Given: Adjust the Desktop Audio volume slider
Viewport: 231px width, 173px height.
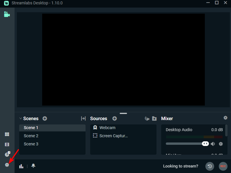Looking at the screenshot, I should coord(187,144).
